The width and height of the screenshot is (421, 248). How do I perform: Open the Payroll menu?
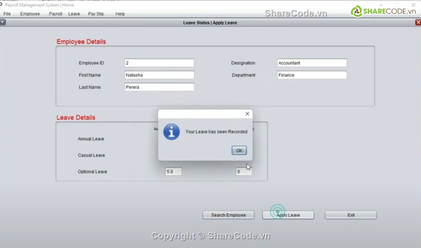pyautogui.click(x=55, y=14)
